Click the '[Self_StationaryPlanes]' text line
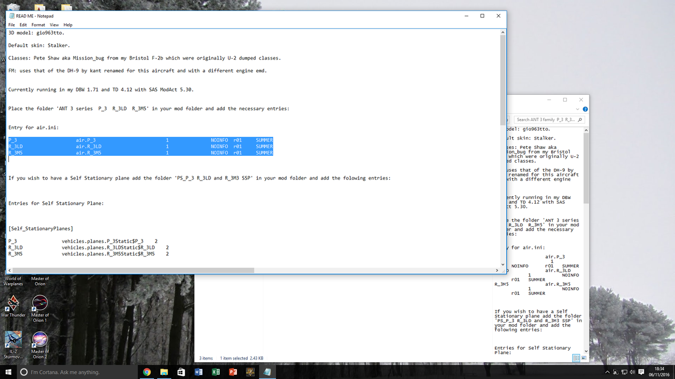The width and height of the screenshot is (675, 379). tap(41, 228)
